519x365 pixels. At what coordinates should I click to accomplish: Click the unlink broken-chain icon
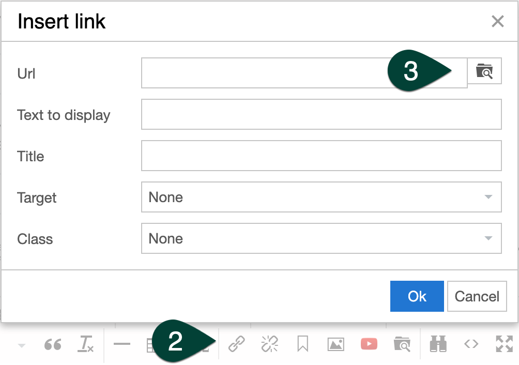[x=270, y=344]
